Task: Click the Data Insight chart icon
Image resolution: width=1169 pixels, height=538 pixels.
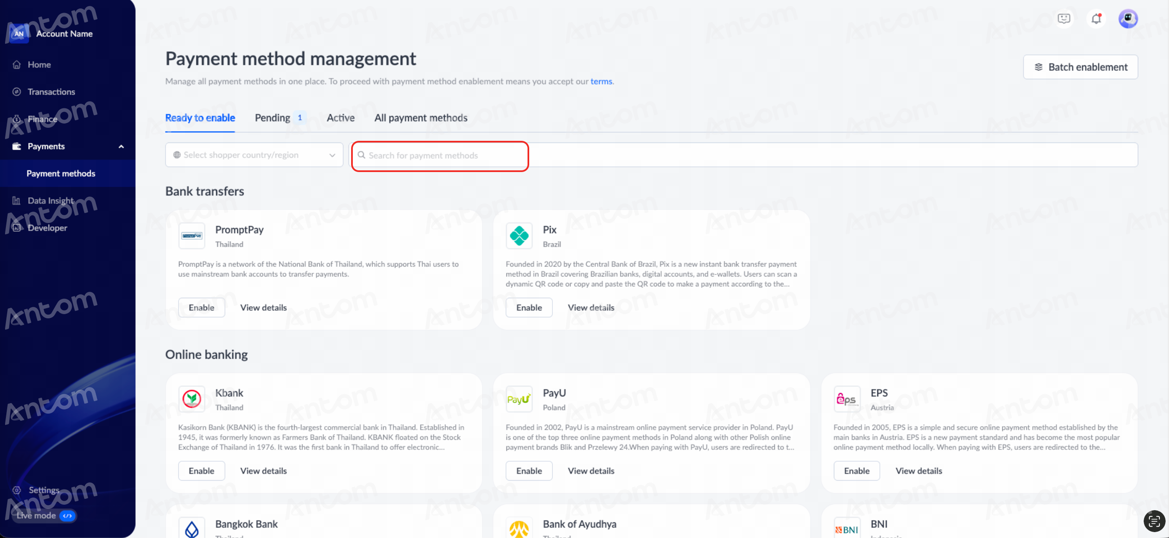Action: (17, 201)
